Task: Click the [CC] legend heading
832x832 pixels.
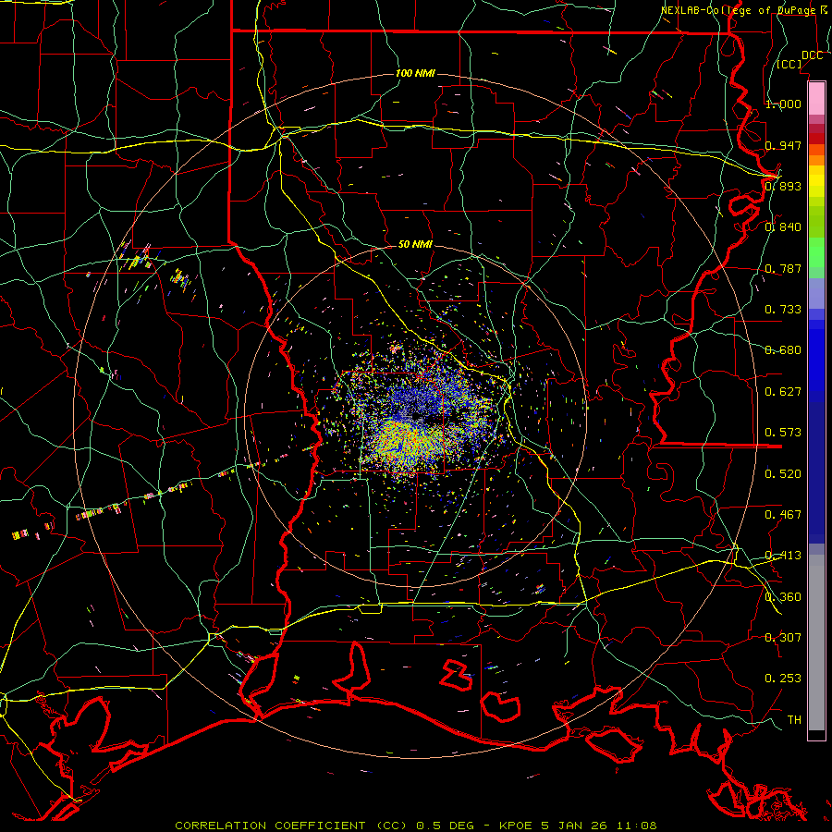Action: coord(789,64)
